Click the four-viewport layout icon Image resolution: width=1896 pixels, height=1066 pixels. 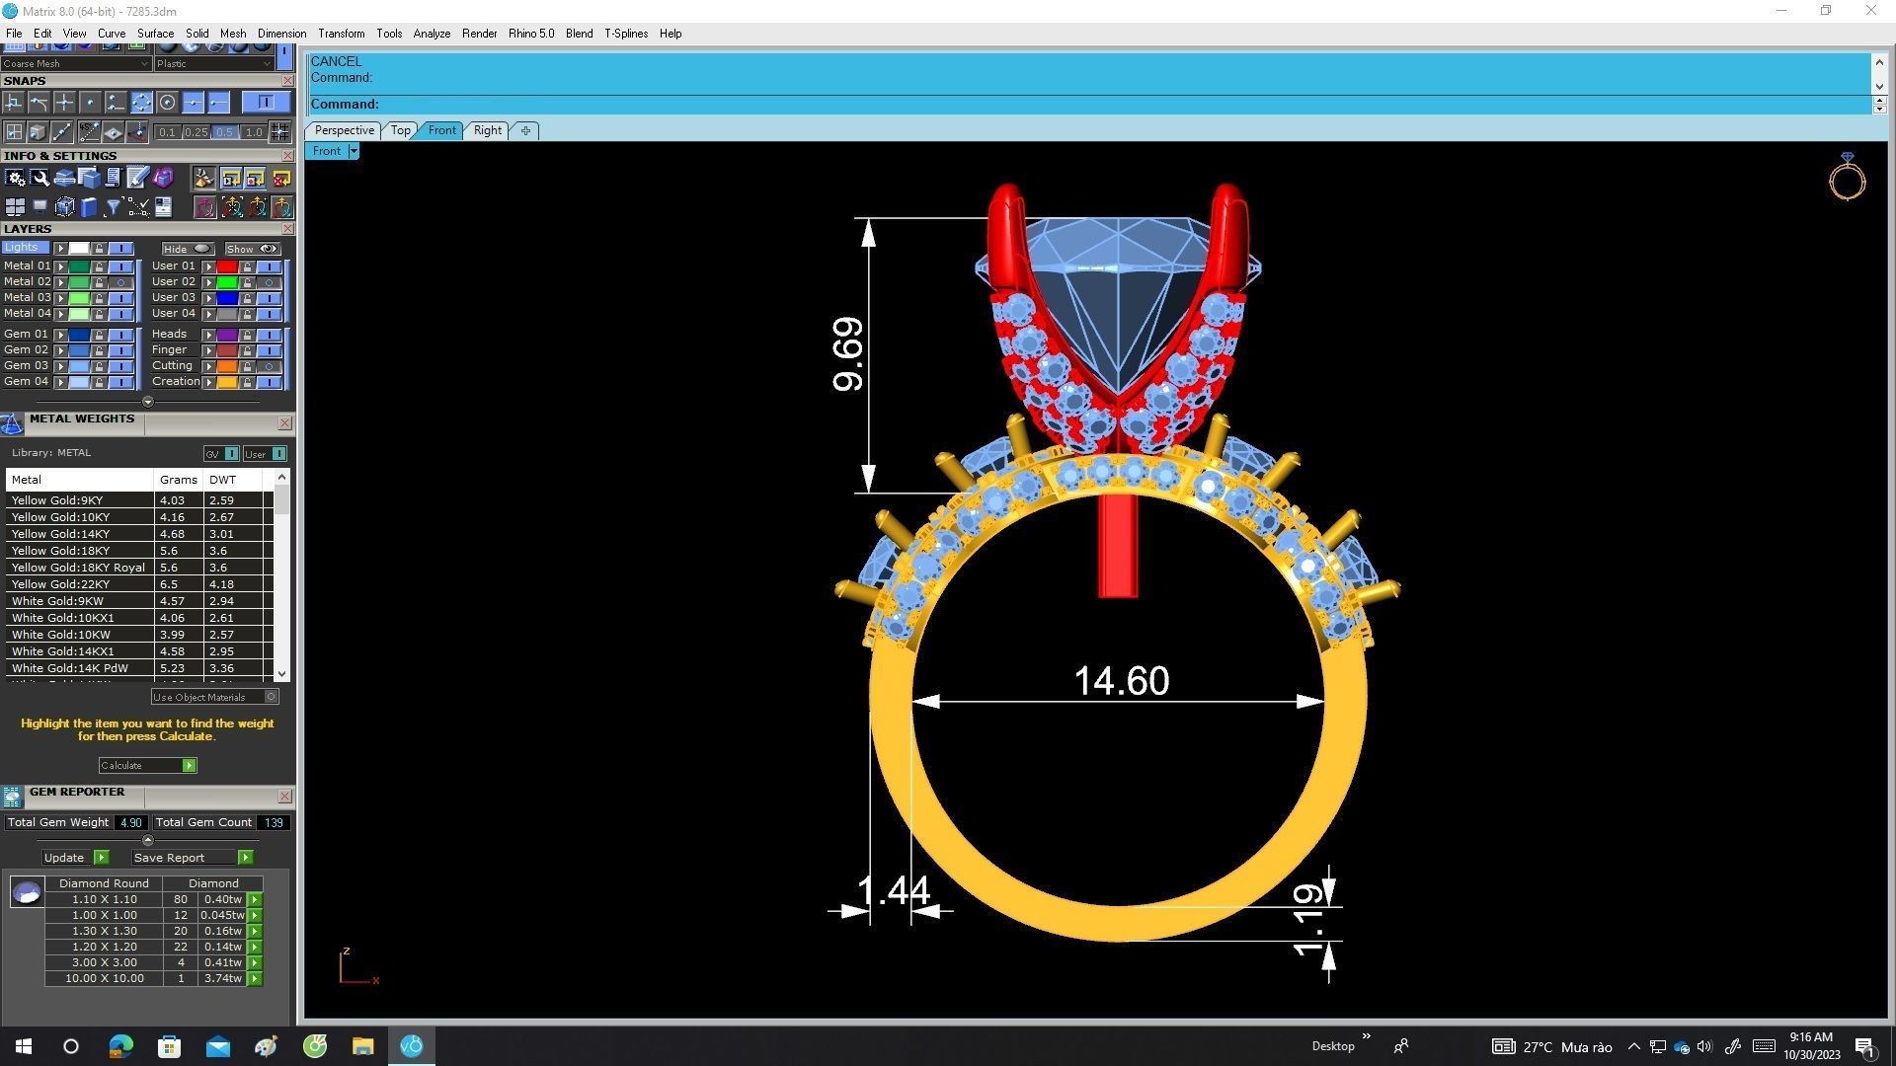(x=15, y=206)
